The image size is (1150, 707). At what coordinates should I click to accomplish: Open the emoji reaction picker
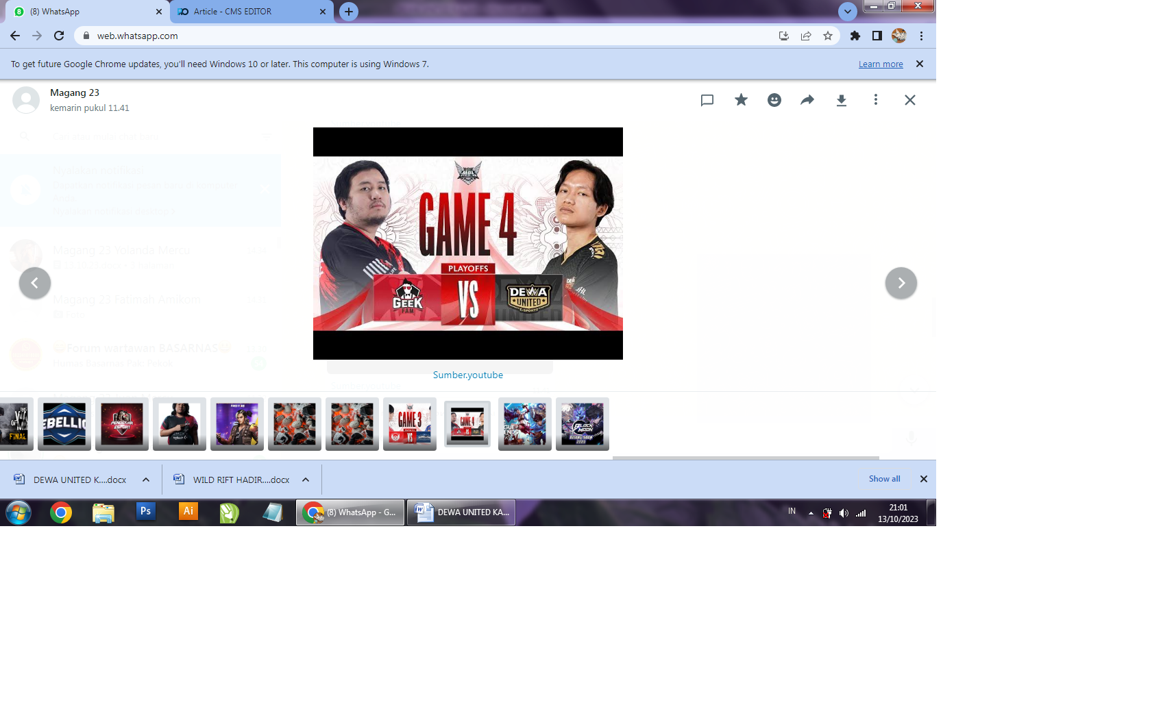point(774,100)
